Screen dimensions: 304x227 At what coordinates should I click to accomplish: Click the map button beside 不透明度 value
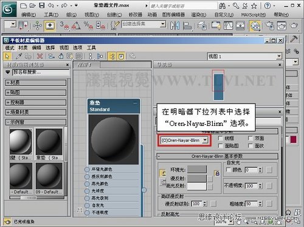click(x=269, y=186)
